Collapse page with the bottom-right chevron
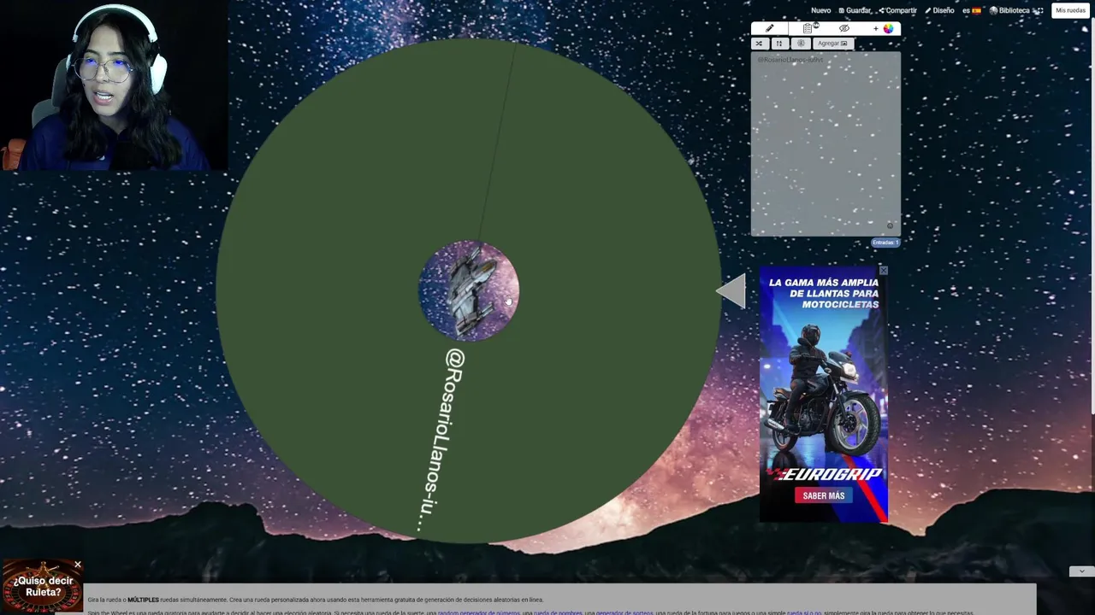Image resolution: width=1095 pixels, height=615 pixels. pyautogui.click(x=1081, y=571)
